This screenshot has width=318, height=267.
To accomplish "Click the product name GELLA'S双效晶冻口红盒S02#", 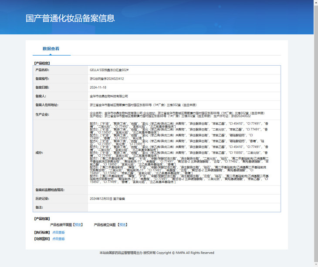I will point(109,70).
